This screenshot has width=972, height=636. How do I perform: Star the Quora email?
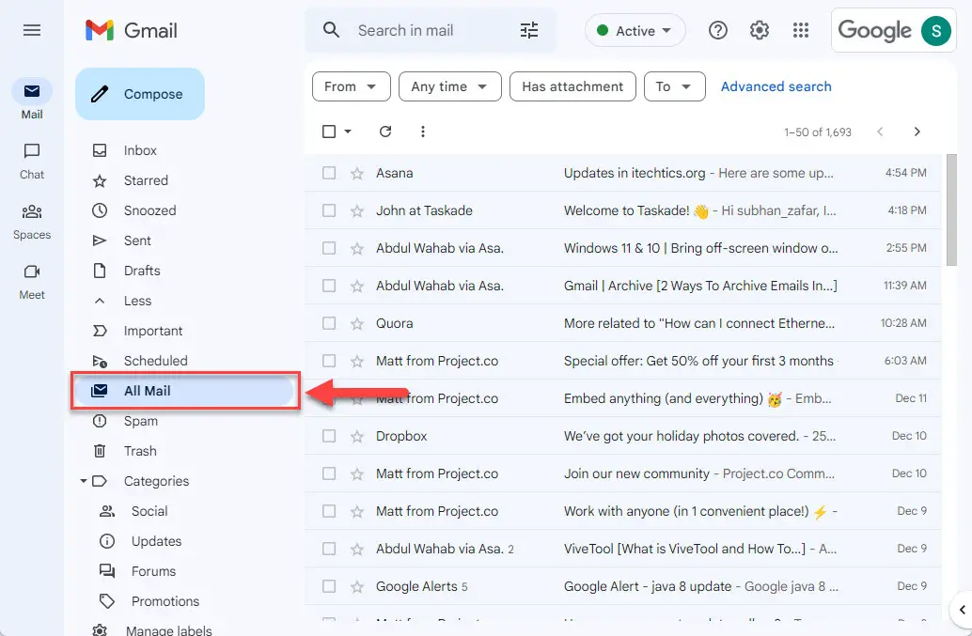coord(357,323)
